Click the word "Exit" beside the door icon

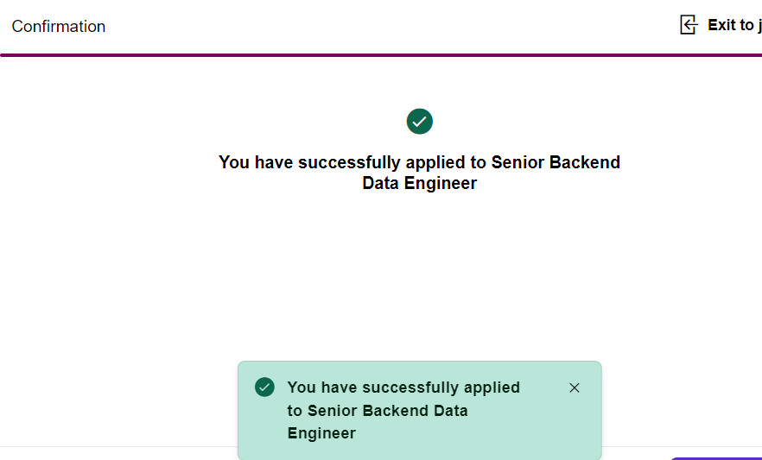click(722, 25)
